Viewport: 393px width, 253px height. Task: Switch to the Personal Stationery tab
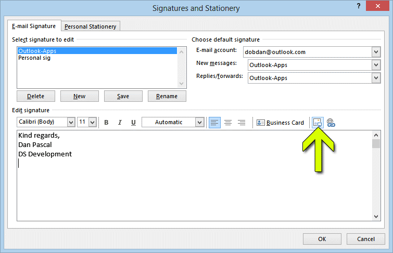(90, 26)
